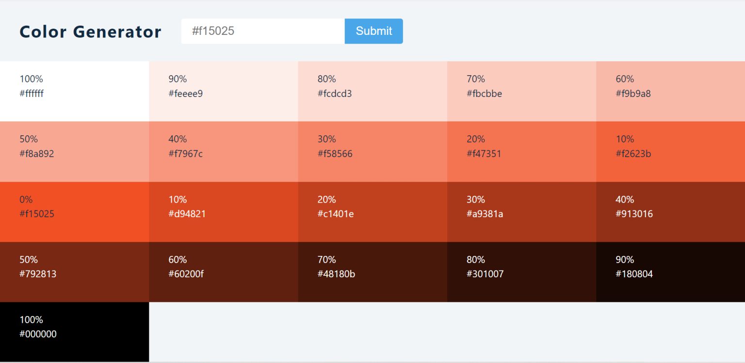The width and height of the screenshot is (745, 363).
Task: Click the 50% light swatch #f8a892
Action: (74, 151)
